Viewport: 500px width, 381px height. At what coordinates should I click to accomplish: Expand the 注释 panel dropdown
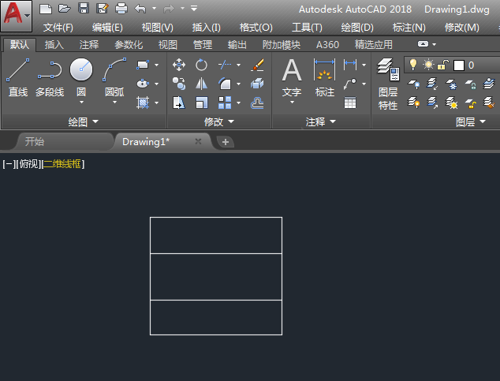point(321,121)
